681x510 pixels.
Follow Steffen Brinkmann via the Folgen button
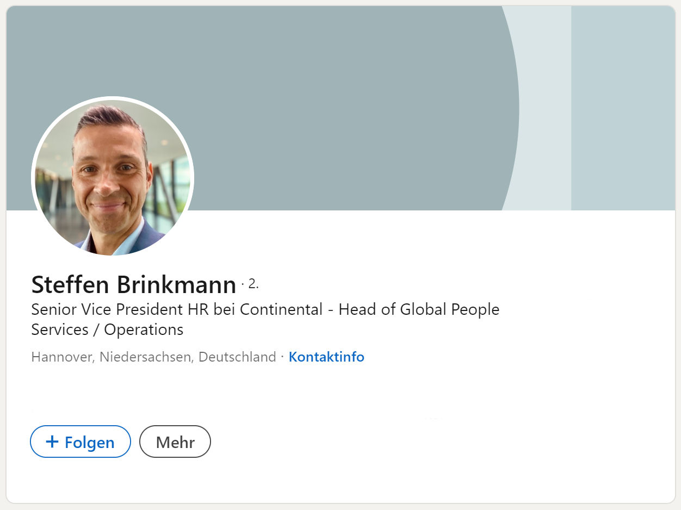click(x=81, y=441)
